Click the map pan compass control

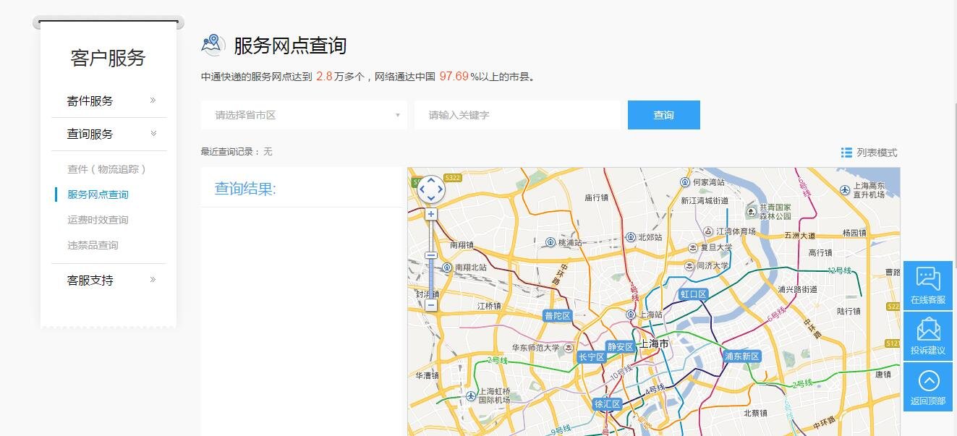click(430, 189)
